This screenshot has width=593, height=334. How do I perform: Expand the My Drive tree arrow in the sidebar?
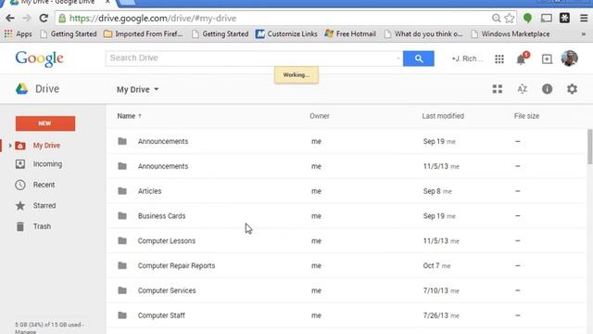(10, 146)
